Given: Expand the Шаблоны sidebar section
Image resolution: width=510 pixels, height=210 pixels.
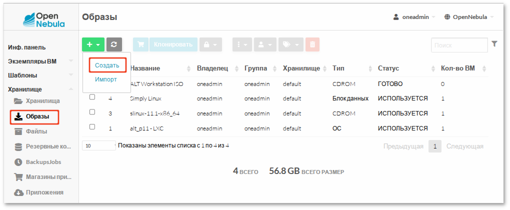Looking at the screenshot, I should [40, 75].
